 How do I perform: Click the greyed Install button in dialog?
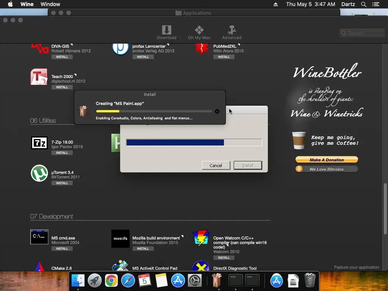tap(248, 166)
